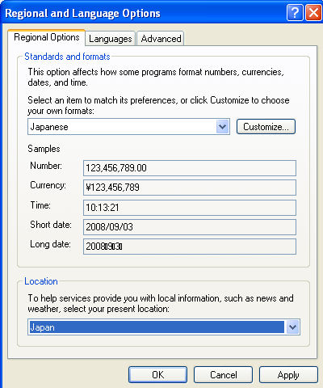The width and height of the screenshot is (323, 388).
Task: Click the Number sample field
Action: pos(190,168)
